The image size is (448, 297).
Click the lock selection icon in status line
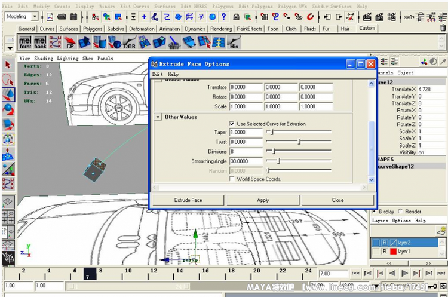(x=236, y=17)
